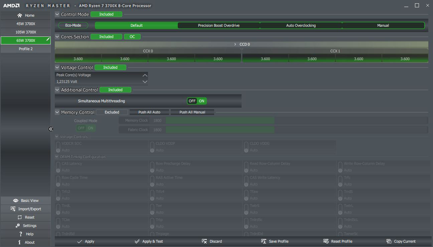Image resolution: width=433 pixels, height=247 pixels.
Task: Toggle CLDO VDDP Auto switch
Action: click(x=152, y=147)
